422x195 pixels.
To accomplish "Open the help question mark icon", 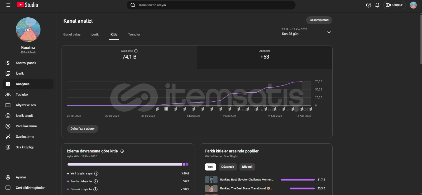I will 368,5.
